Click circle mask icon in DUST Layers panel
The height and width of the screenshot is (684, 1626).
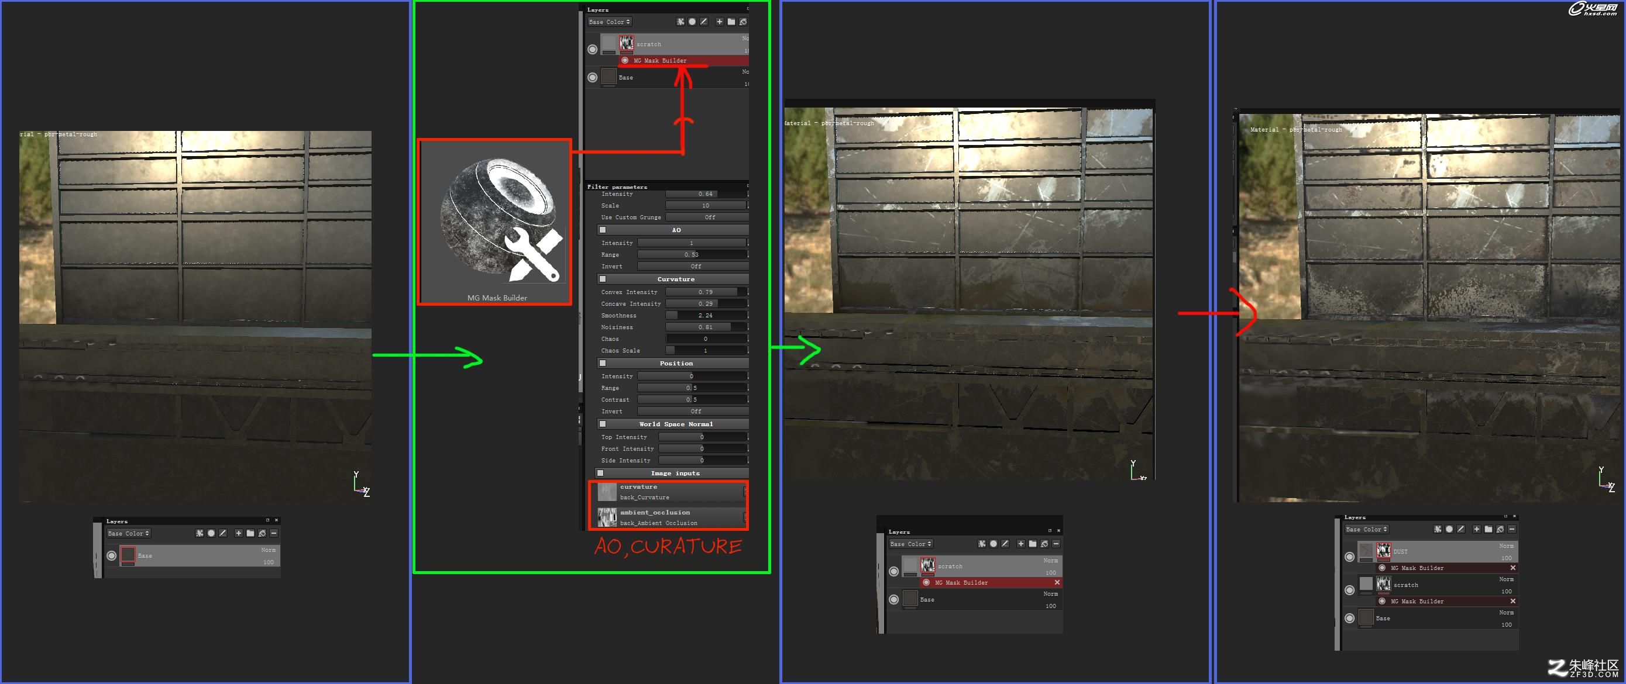[x=1449, y=529]
